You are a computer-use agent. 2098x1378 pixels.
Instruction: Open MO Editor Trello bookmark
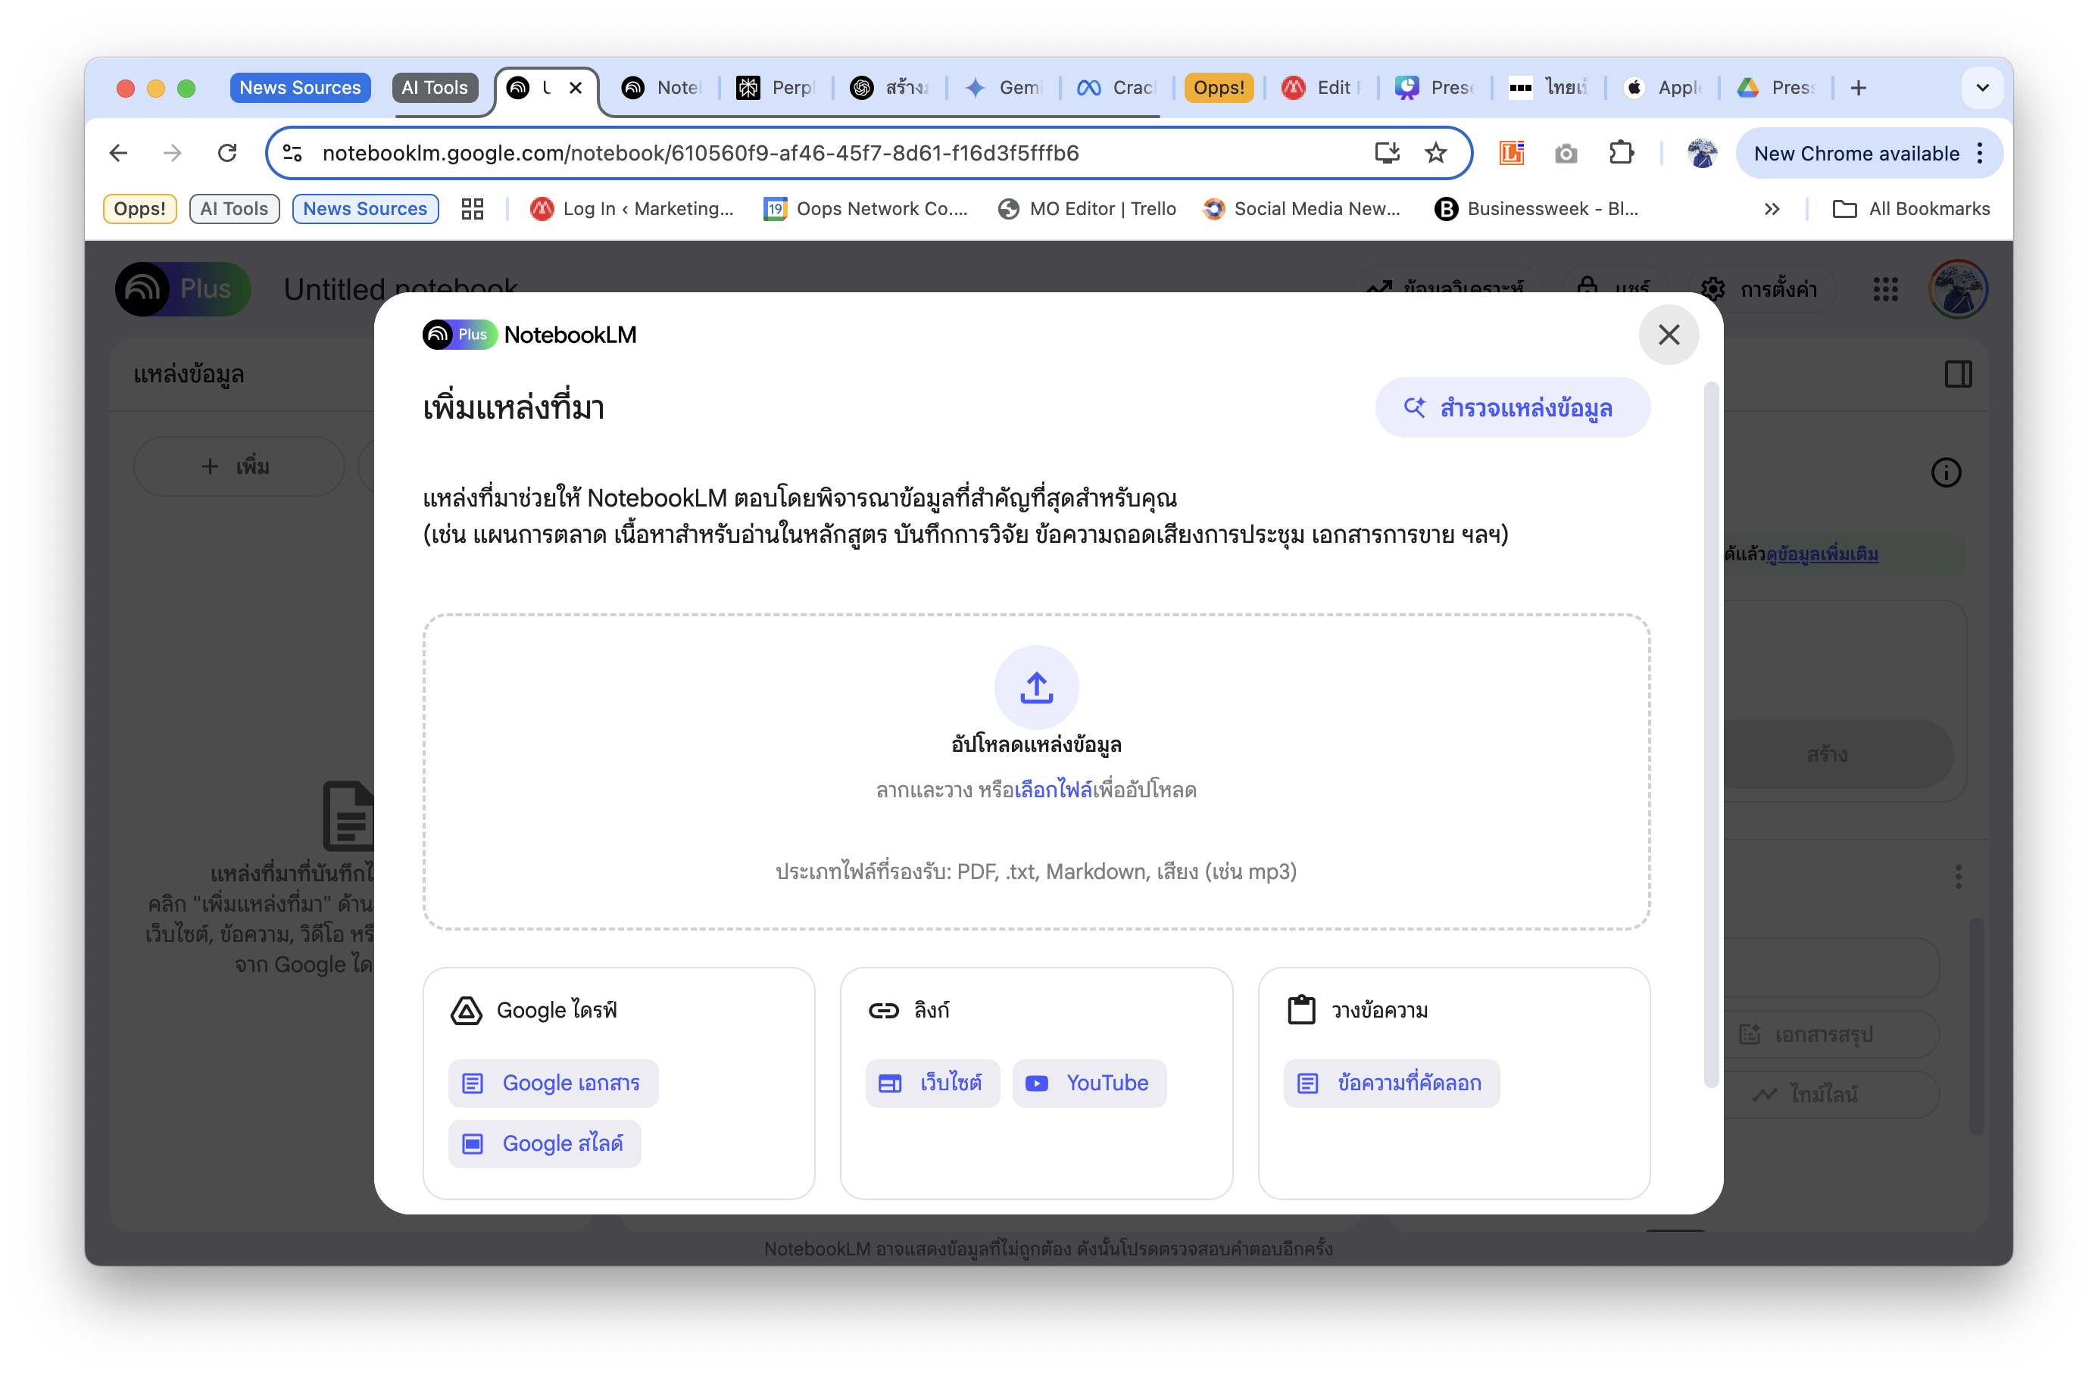(x=1087, y=209)
